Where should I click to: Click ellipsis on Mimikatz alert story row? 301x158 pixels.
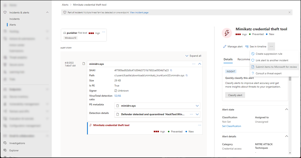200,125
